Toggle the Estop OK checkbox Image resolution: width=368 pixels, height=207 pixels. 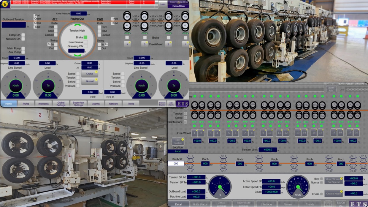pos(23,35)
